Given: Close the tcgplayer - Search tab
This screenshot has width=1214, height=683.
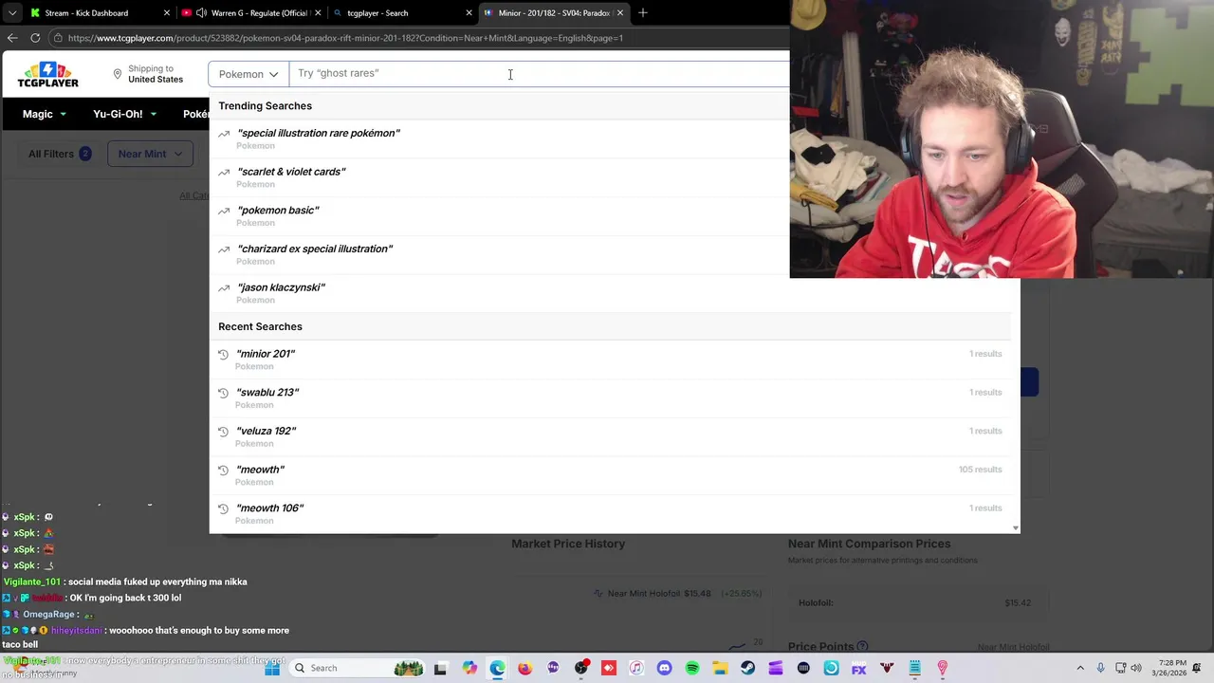Looking at the screenshot, I should pos(469,13).
